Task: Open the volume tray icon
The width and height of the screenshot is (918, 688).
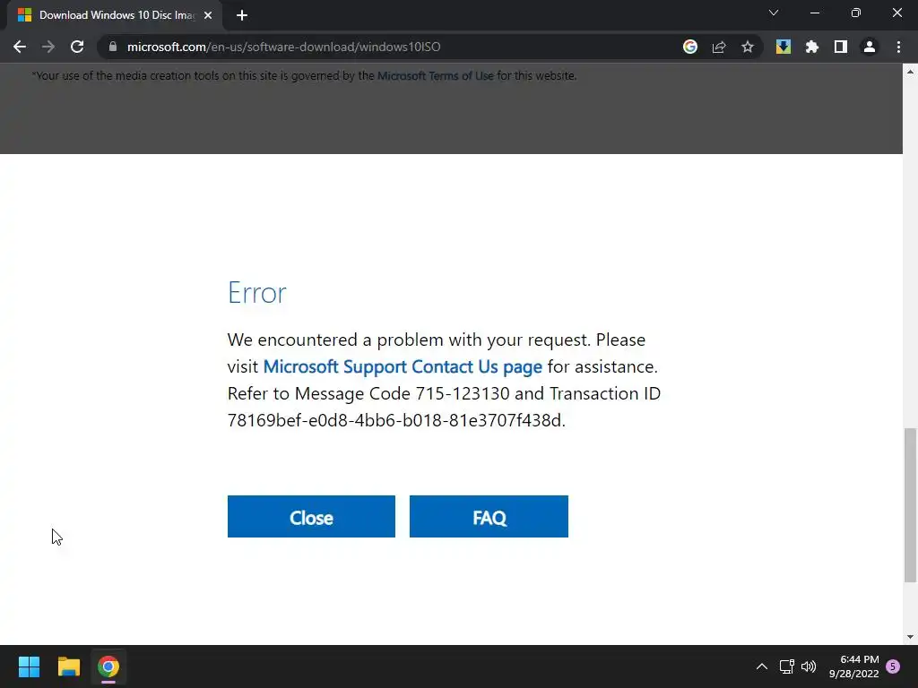Action: click(809, 666)
